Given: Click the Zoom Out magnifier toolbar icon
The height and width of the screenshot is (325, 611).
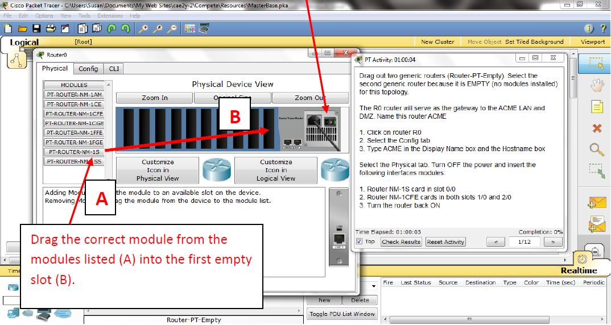Looking at the screenshot, I should [172, 28].
